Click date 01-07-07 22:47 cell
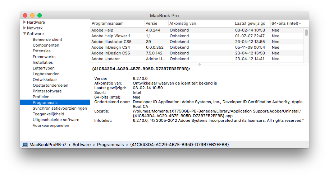Screen dimensions: 329x177 250,36
